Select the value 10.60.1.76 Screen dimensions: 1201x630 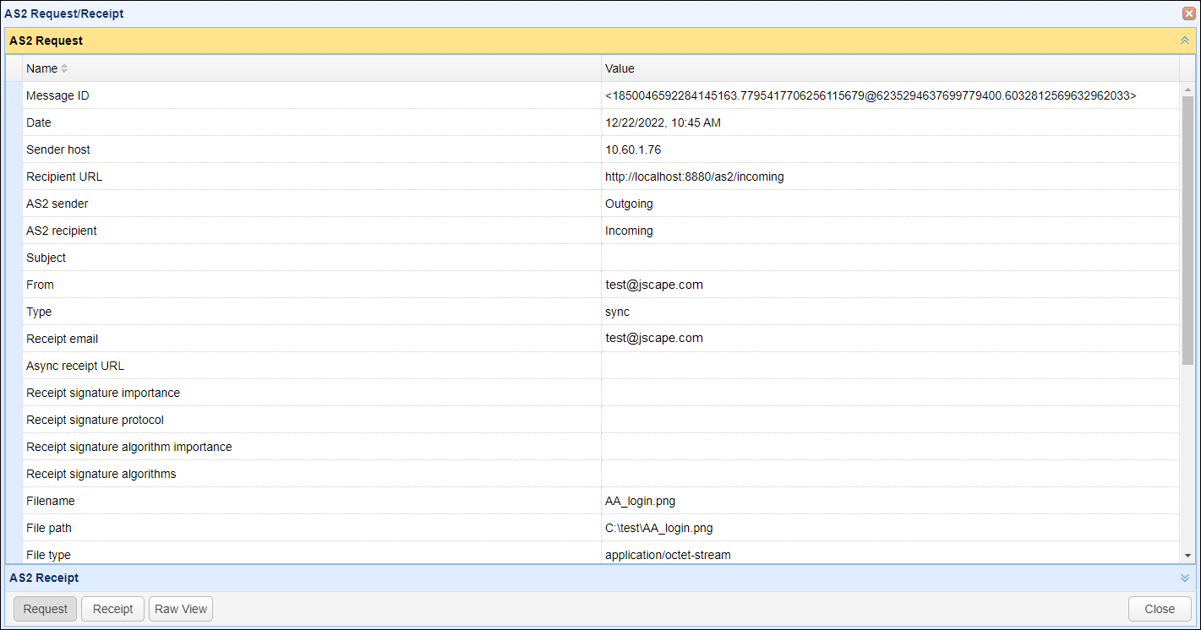(x=633, y=149)
